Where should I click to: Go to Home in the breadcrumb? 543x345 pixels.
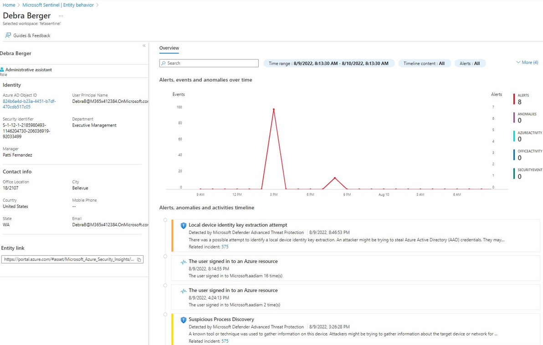coord(9,5)
